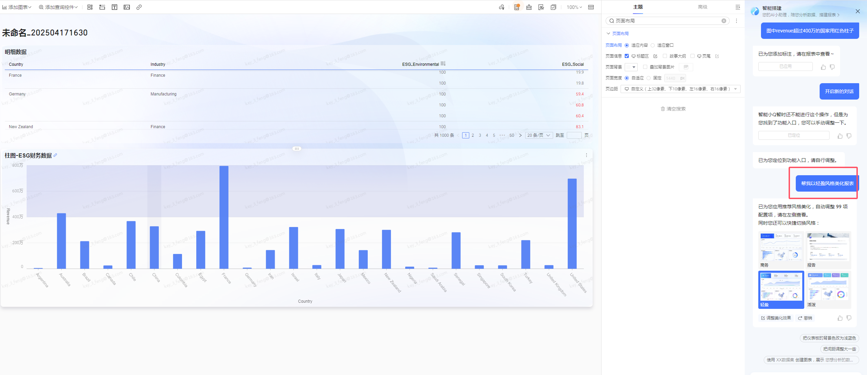
Task: Click the insert image toolbar icon
Action: (127, 7)
